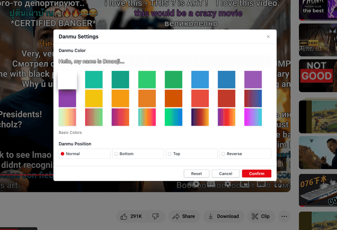The width and height of the screenshot is (337, 230).
Task: Click the danmu preview text field
Action: [165, 61]
